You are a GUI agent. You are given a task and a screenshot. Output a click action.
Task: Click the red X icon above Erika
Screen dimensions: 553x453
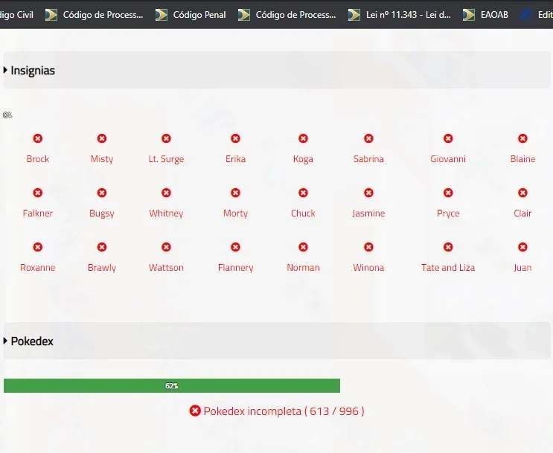(236, 138)
